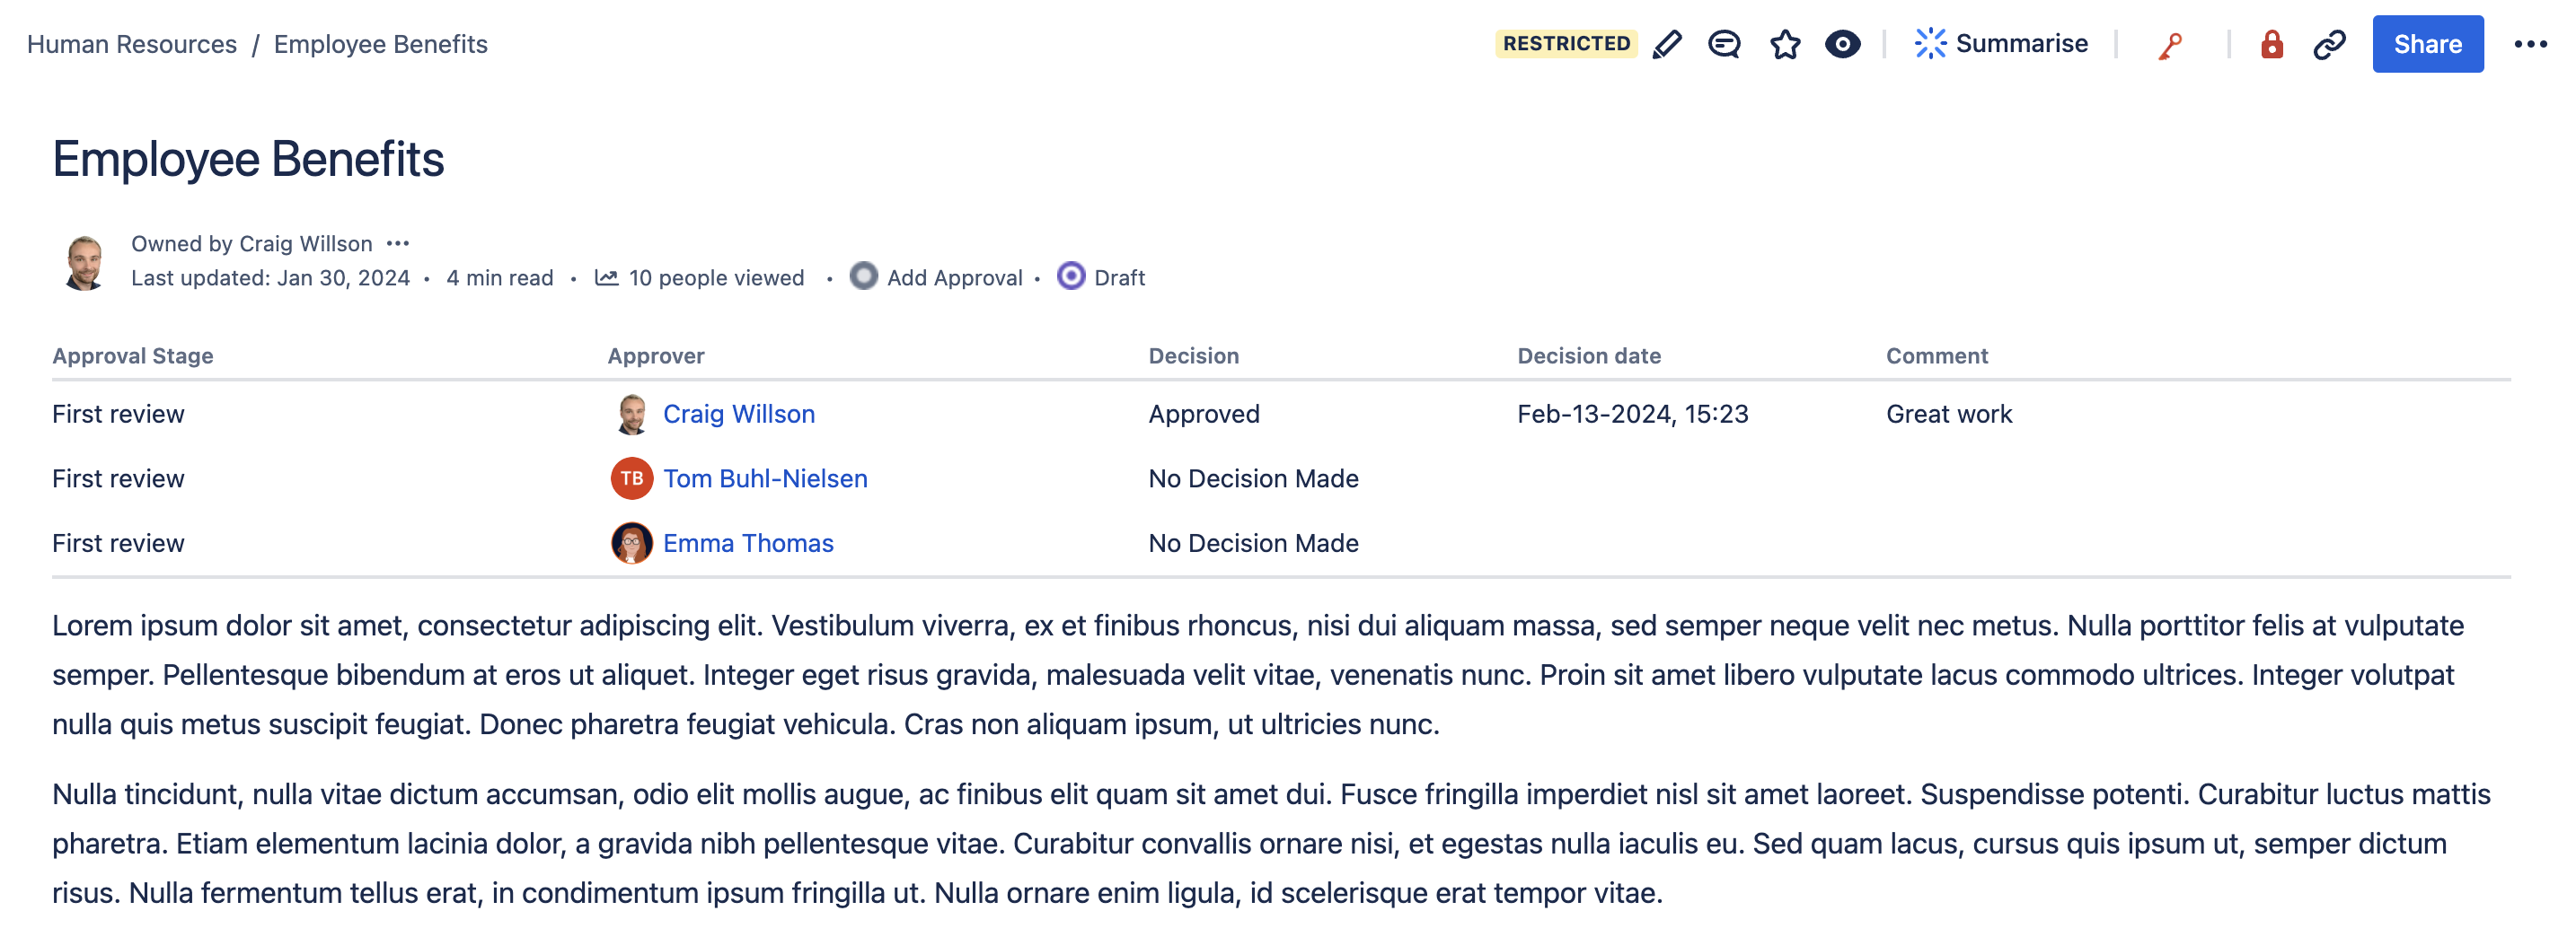Open Tom Buhl-Nielsen profile link

[x=765, y=478]
